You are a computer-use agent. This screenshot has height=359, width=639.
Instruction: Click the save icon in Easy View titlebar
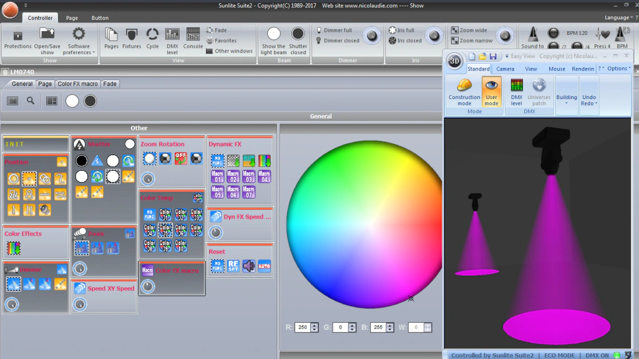493,56
